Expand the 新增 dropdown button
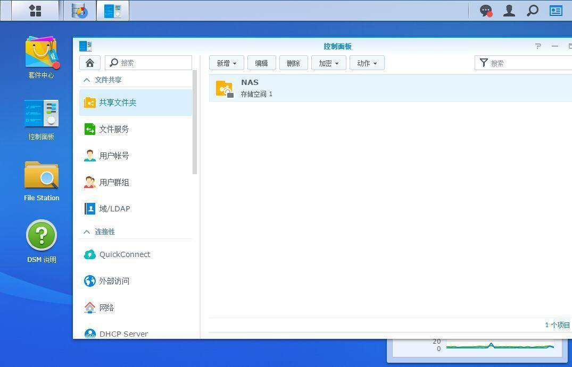 [227, 63]
